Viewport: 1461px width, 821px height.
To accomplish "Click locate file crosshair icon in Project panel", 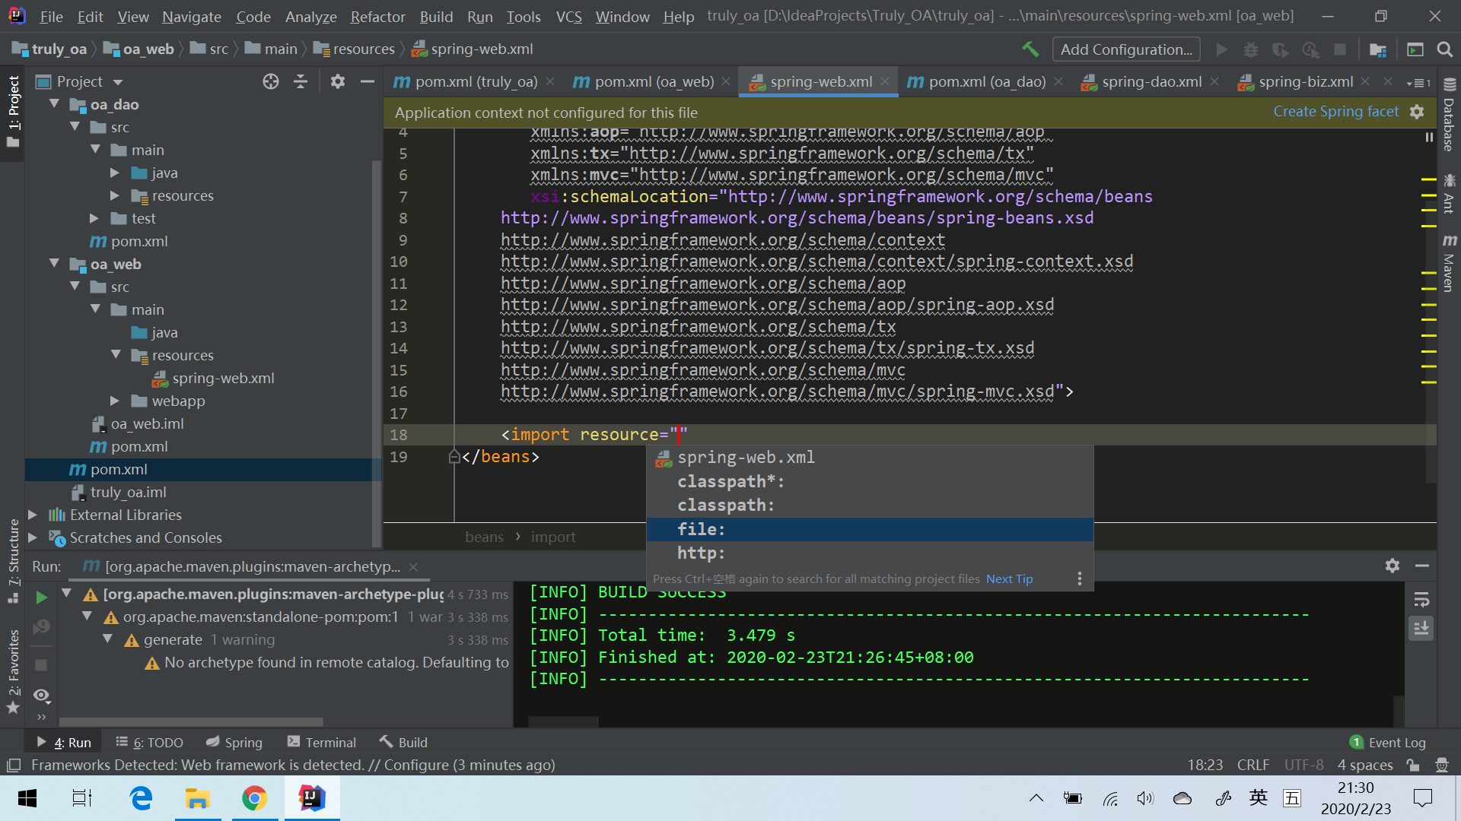I will point(271,81).
